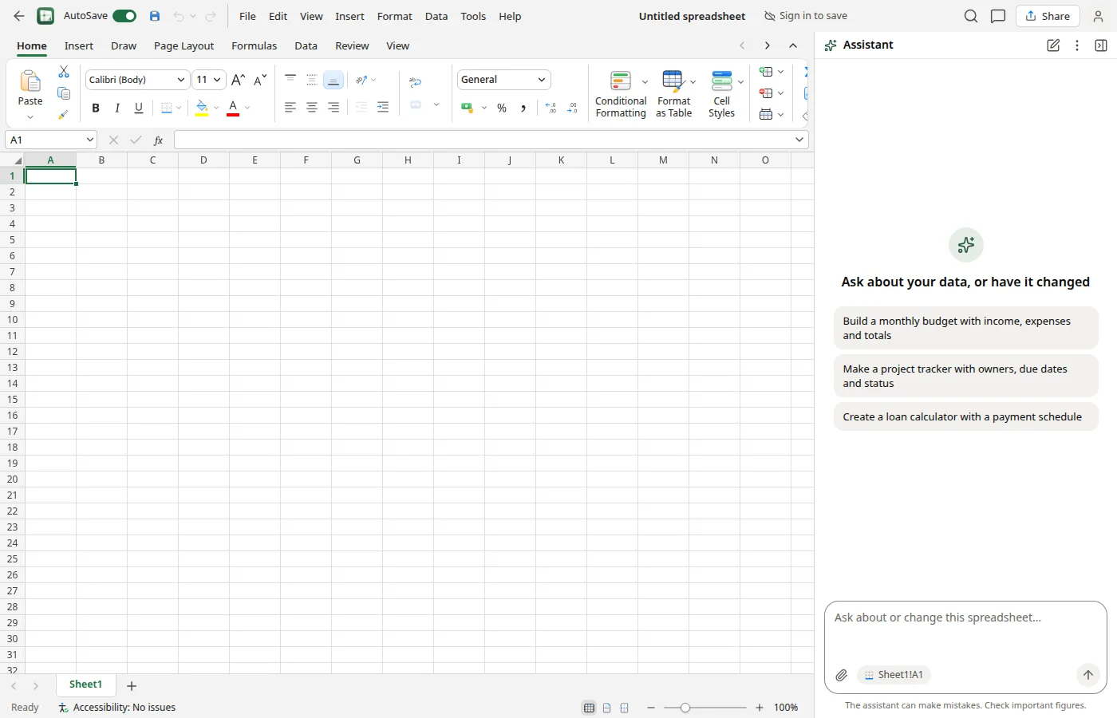Open search magnifier in title bar

(x=971, y=16)
